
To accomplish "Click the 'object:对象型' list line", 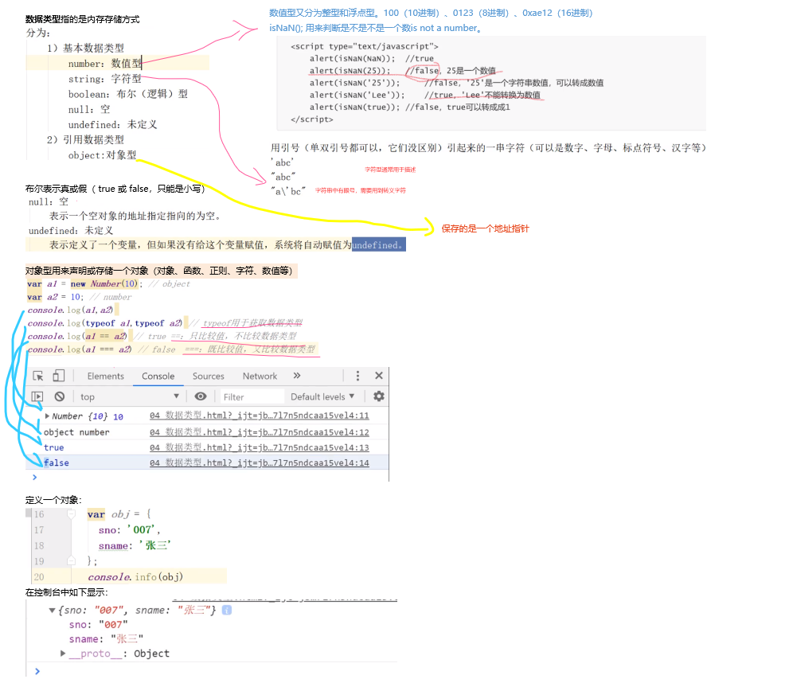I will tap(102, 155).
